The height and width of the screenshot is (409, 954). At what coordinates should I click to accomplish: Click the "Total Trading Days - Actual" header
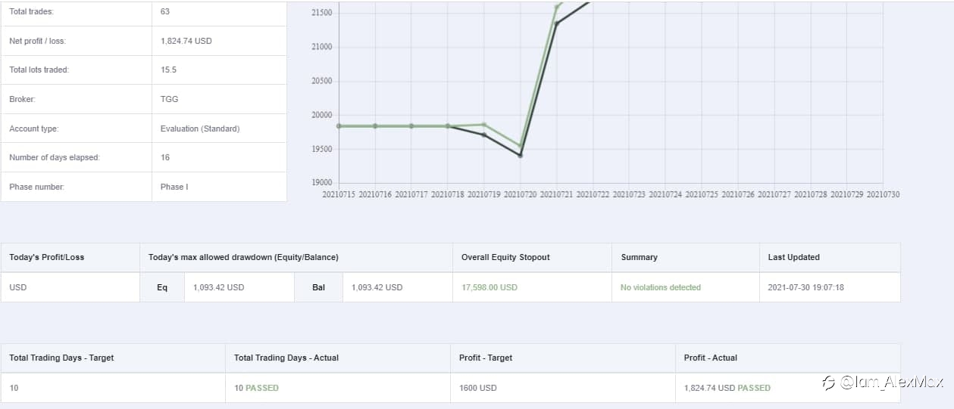[x=286, y=358]
